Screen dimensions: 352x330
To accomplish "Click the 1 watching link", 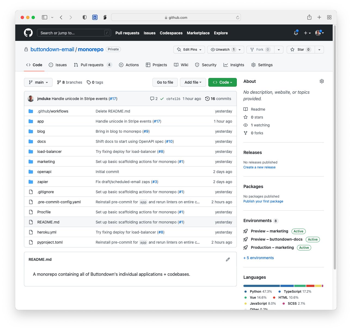I will point(257,125).
